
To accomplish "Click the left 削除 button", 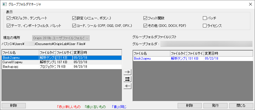I will point(14,106).
